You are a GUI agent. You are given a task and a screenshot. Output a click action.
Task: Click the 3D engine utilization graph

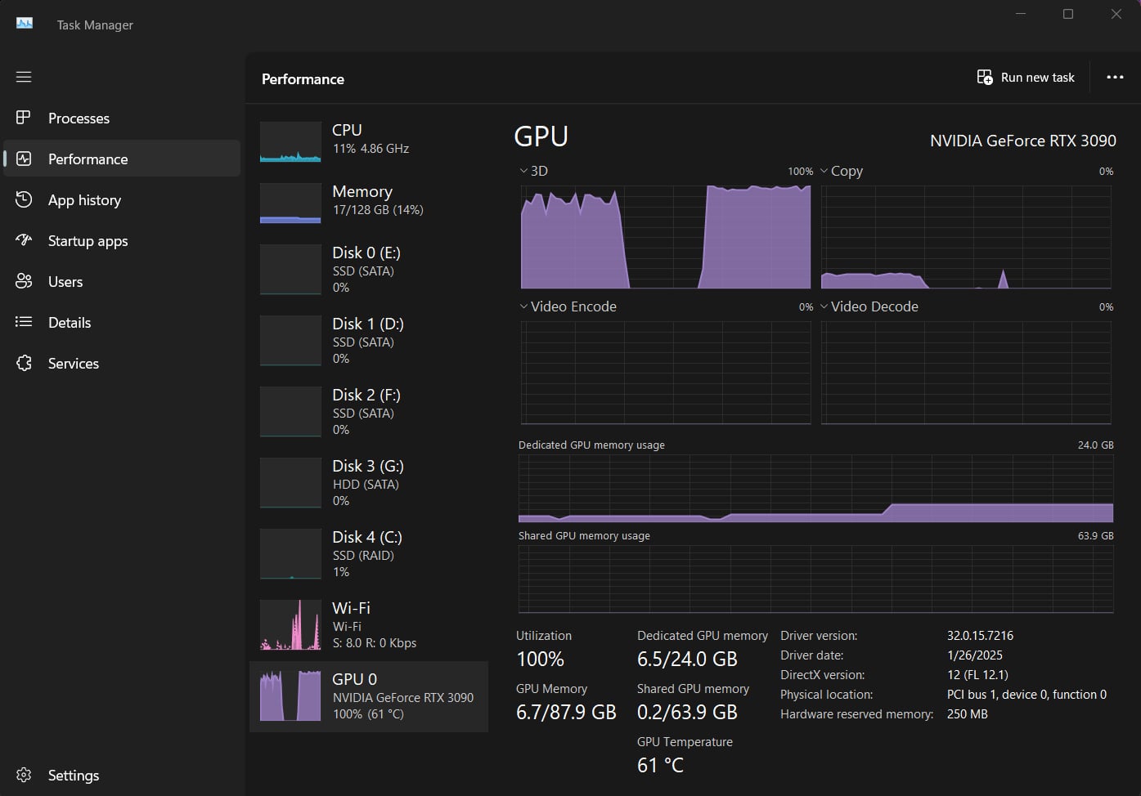point(666,237)
